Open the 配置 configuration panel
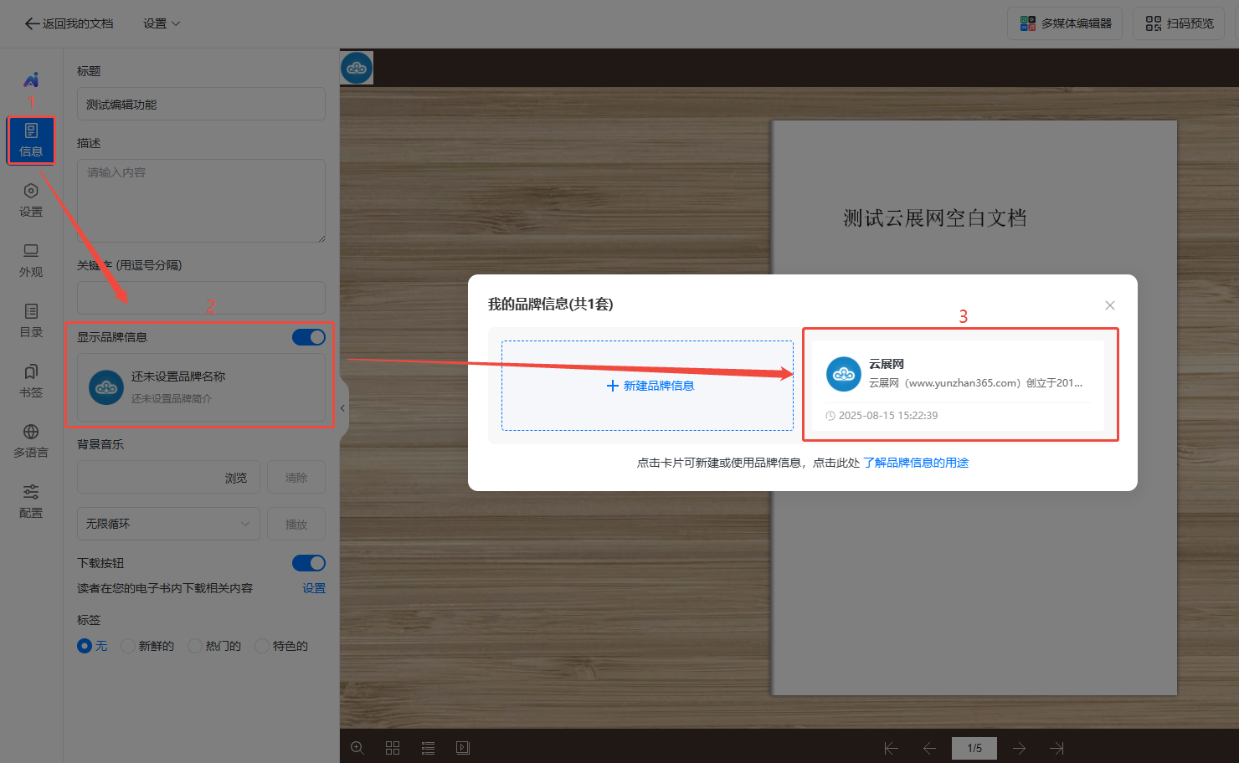The width and height of the screenshot is (1239, 763). pyautogui.click(x=31, y=501)
